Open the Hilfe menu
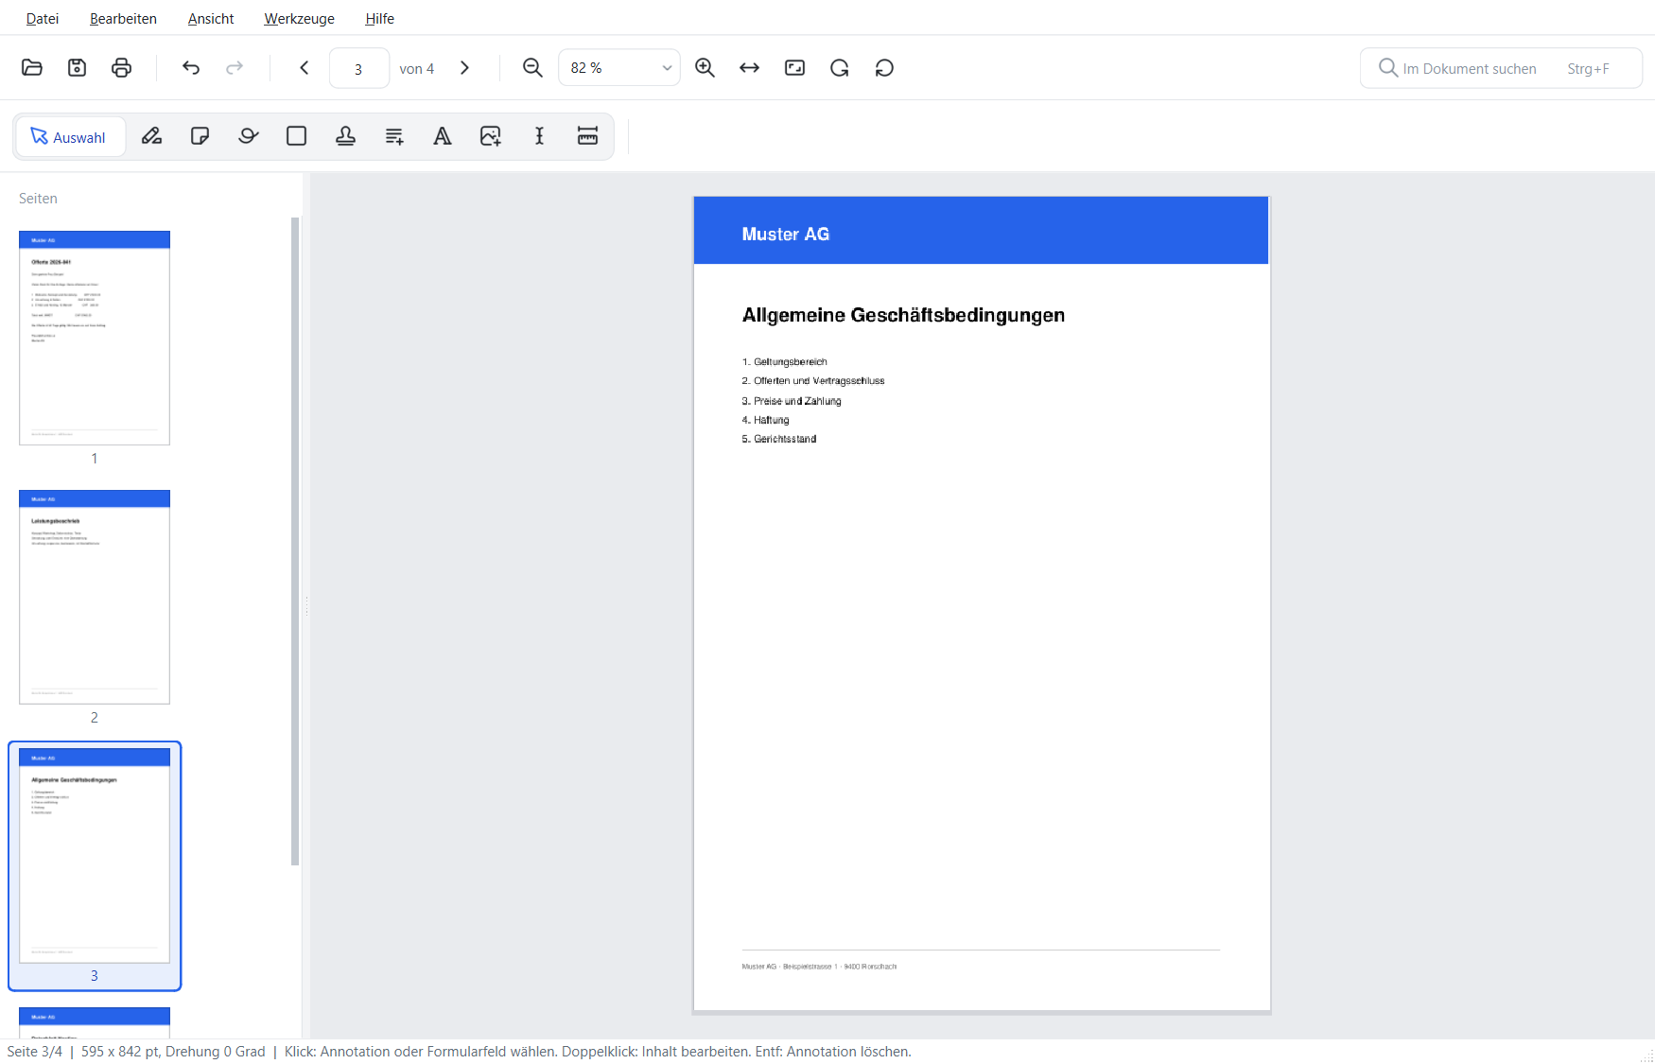This screenshot has height=1064, width=1655. 380,18
